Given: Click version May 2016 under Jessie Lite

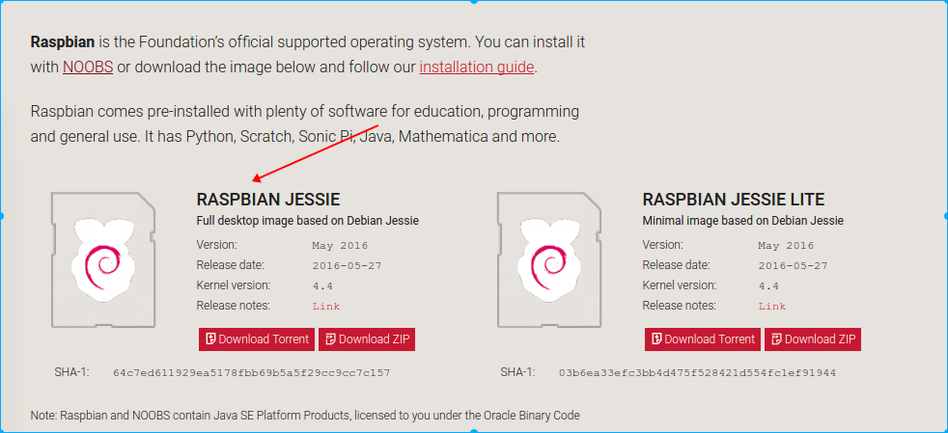Looking at the screenshot, I should tap(786, 246).
